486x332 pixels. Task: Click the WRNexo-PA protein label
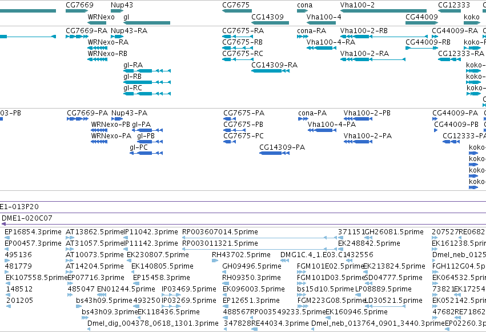point(111,136)
